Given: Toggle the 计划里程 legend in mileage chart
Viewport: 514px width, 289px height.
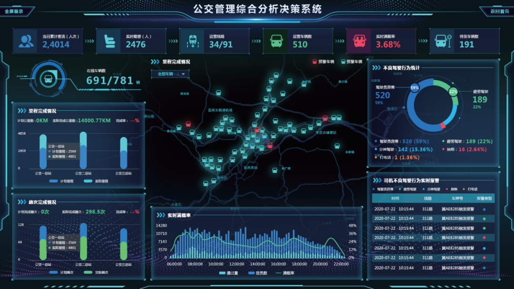Looking at the screenshot, I should (x=62, y=181).
